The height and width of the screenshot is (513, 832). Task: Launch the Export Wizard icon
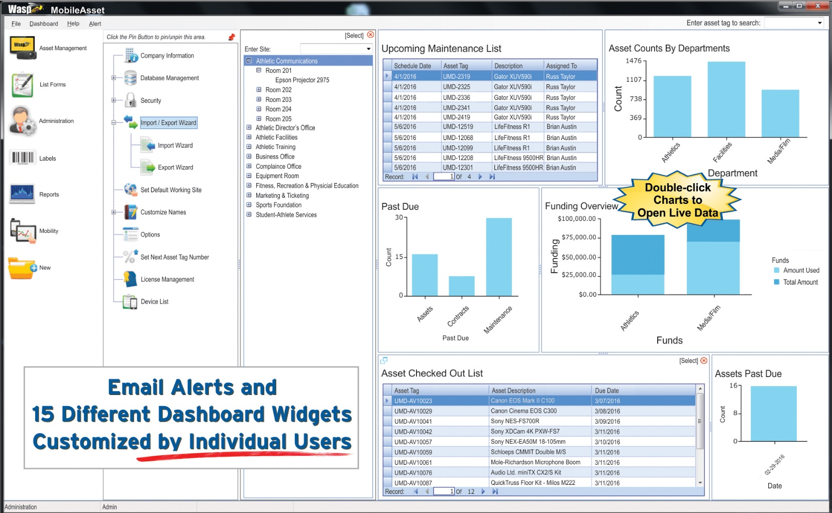point(148,167)
